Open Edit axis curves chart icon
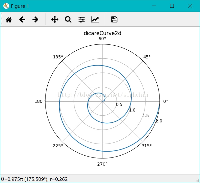200x183 pixels. coord(95,20)
